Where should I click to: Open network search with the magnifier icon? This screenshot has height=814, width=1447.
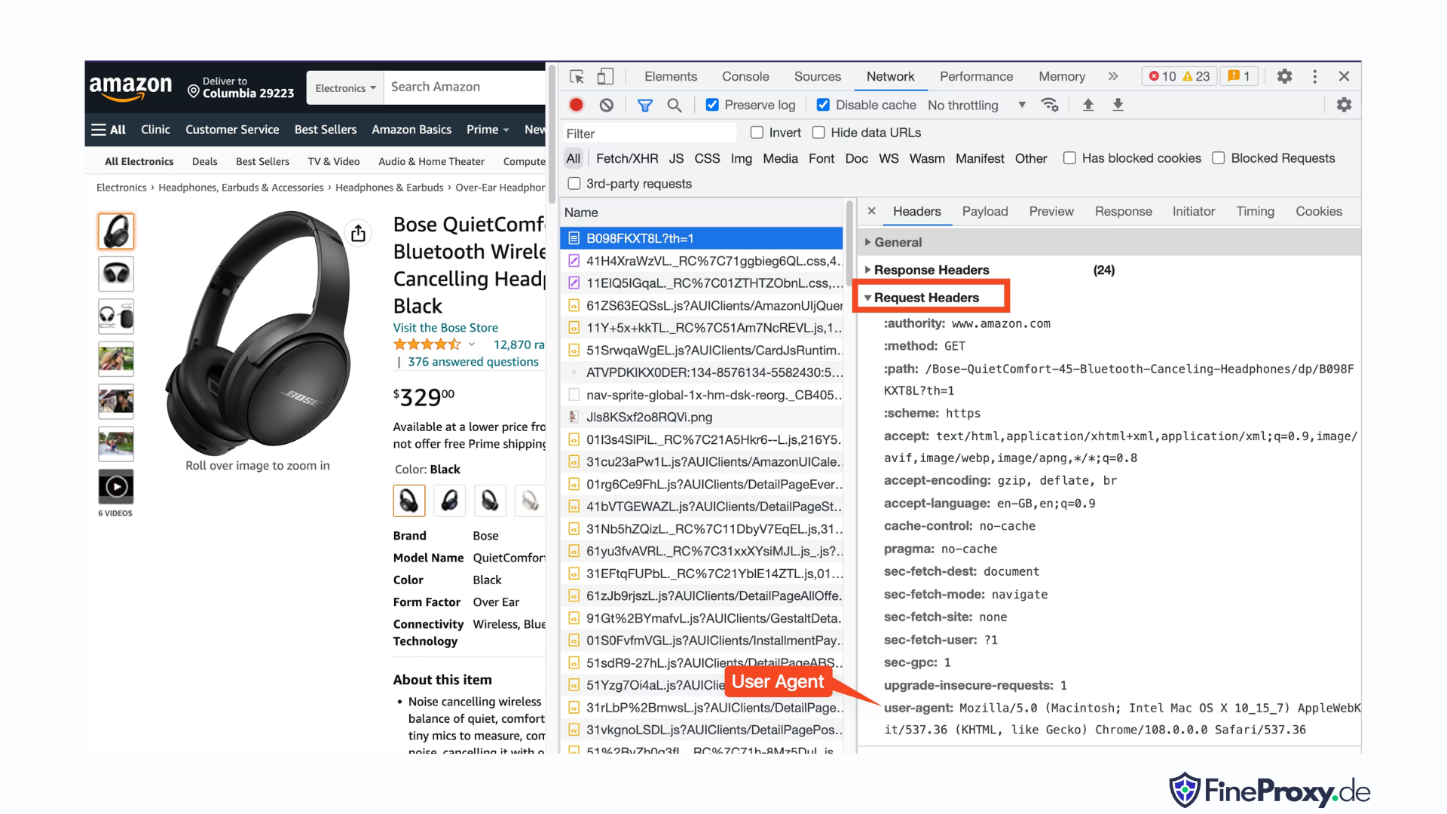[x=675, y=106]
